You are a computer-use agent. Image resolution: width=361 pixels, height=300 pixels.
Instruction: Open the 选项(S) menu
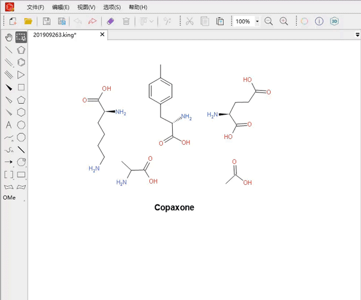112,7
